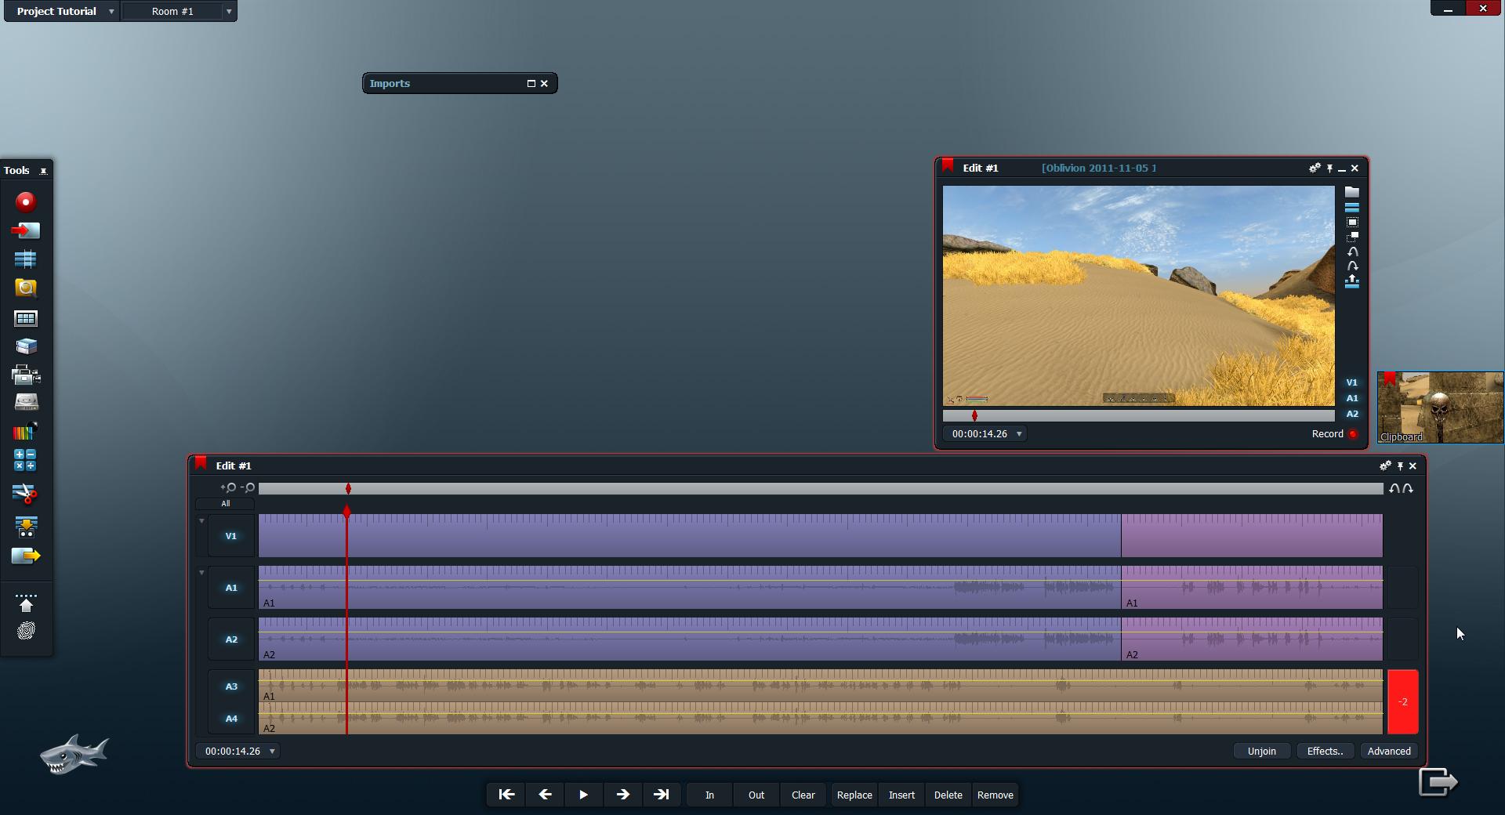Play the edit
Screen dimensions: 1505x815
click(x=583, y=795)
